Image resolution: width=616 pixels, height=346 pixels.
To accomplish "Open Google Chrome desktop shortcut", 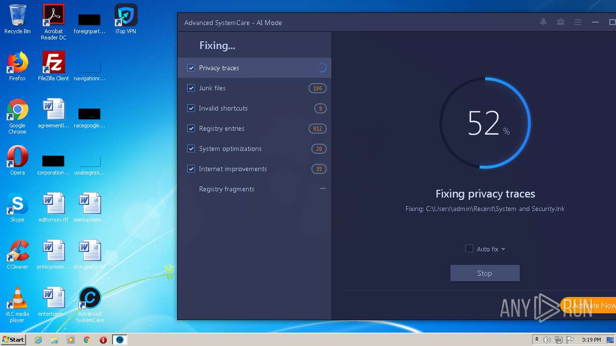I will pyautogui.click(x=17, y=116).
